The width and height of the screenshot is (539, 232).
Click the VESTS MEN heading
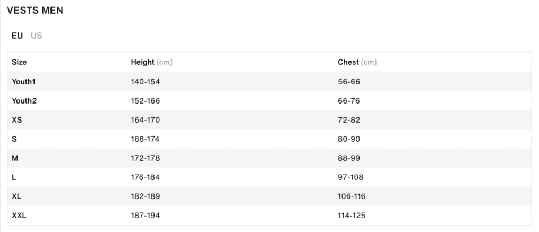coord(35,11)
